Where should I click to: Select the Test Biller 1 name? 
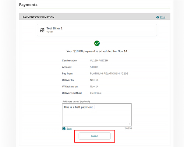pos(54,28)
